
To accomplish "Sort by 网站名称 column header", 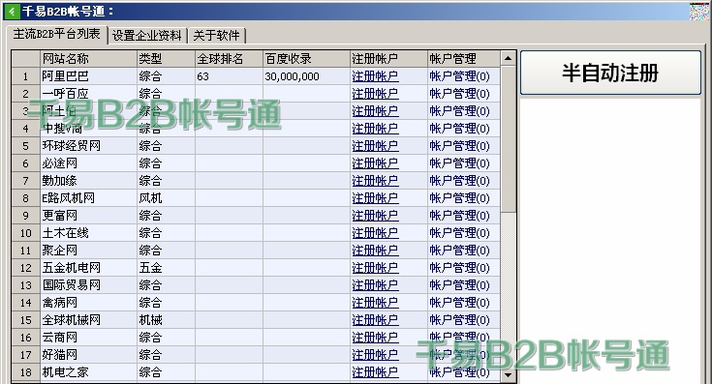I will (88, 58).
